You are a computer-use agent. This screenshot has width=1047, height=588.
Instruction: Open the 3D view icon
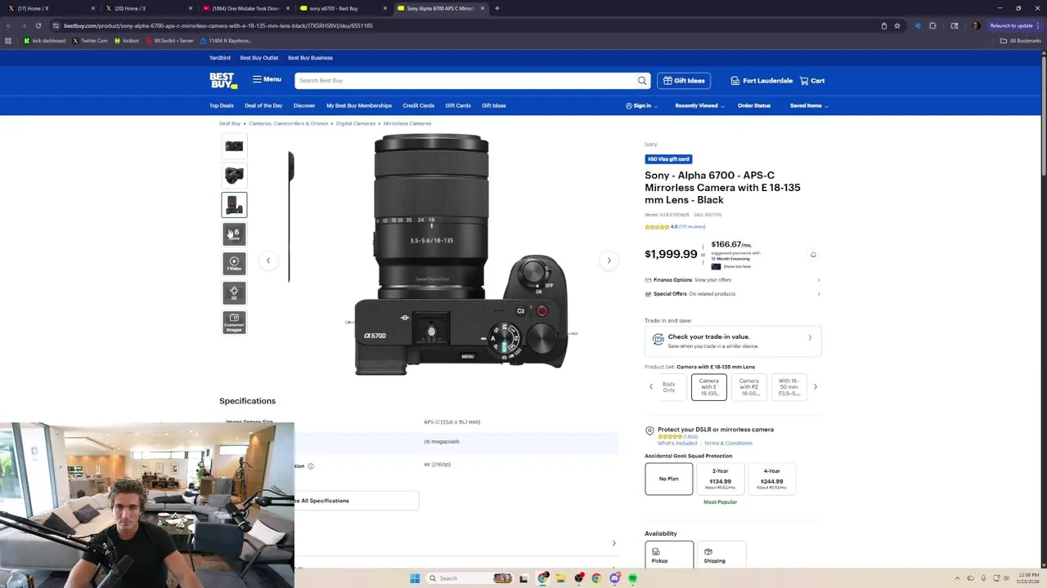click(234, 292)
